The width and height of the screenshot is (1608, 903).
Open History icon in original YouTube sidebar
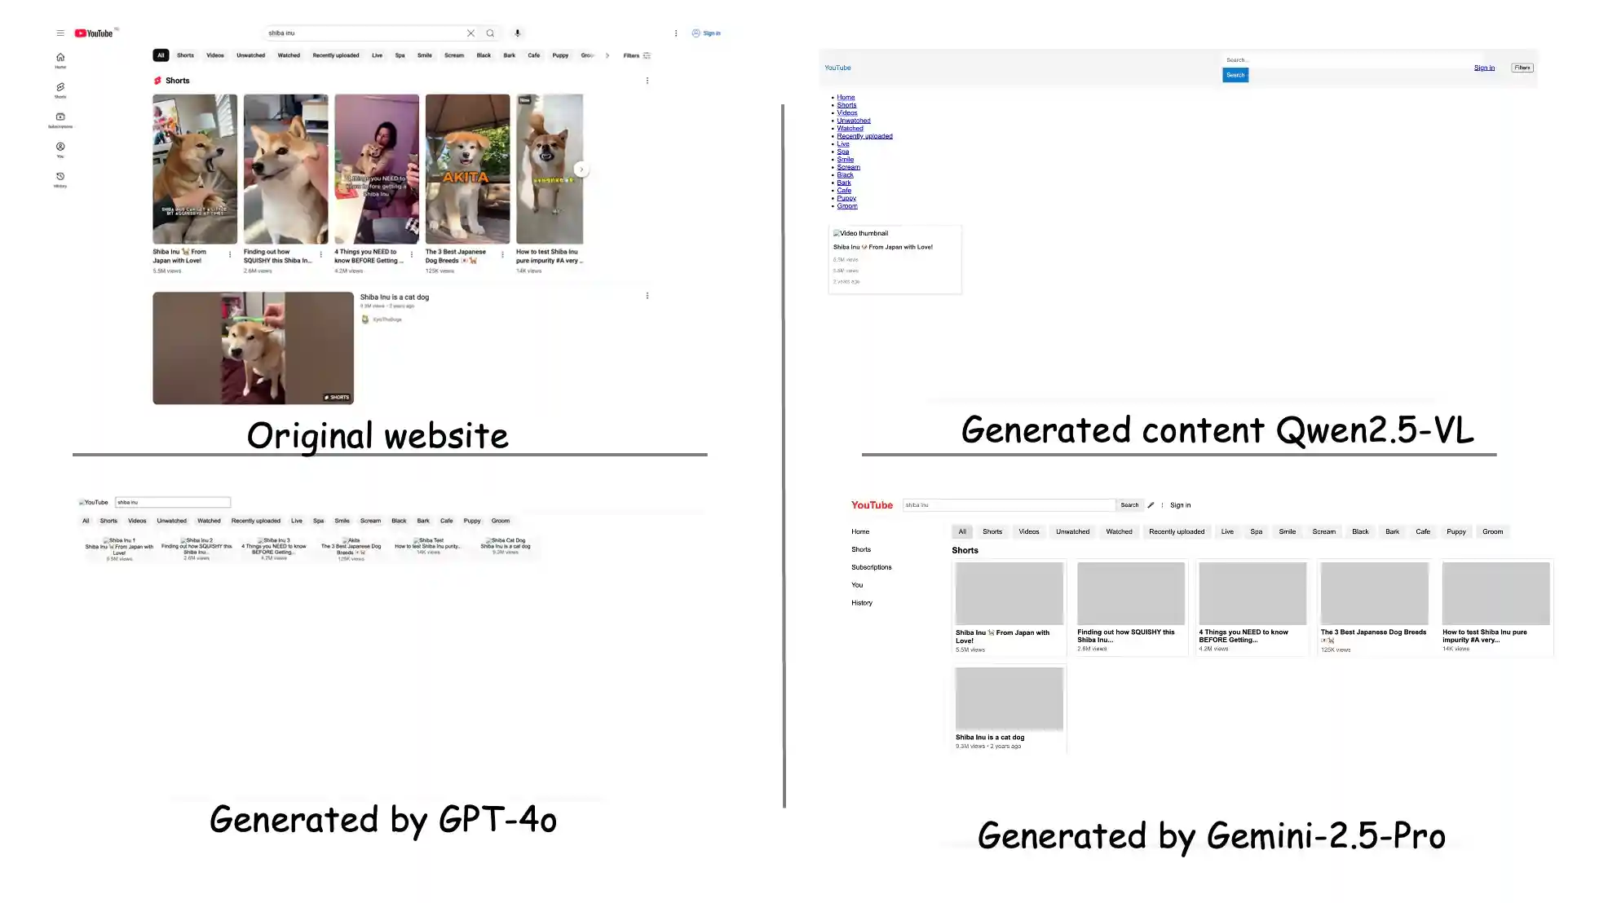click(60, 178)
